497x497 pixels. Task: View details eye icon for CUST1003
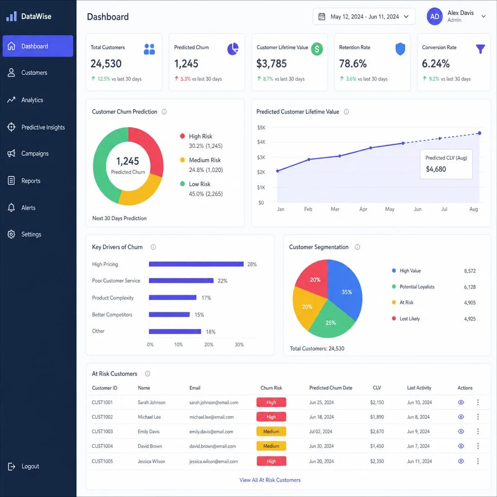point(461,431)
